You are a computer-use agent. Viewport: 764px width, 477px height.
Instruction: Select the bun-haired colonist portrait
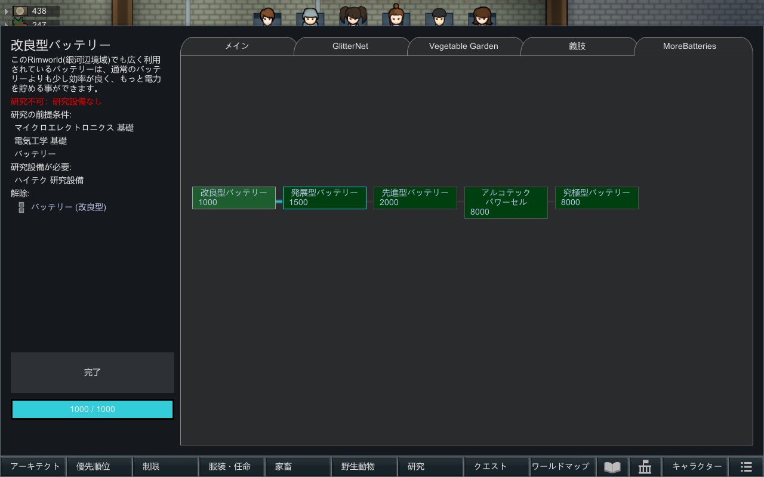click(x=396, y=16)
